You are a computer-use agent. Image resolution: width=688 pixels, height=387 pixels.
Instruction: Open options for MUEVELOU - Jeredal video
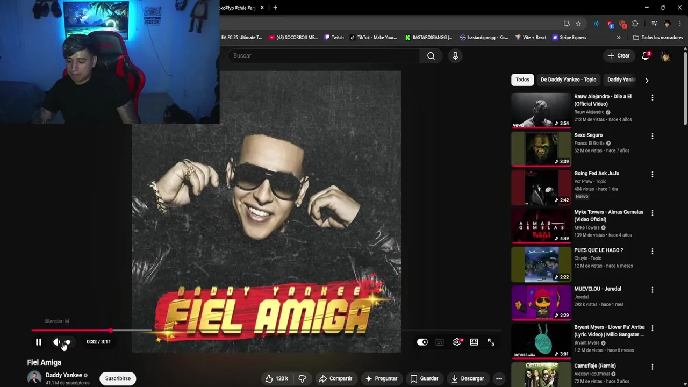coord(652,290)
